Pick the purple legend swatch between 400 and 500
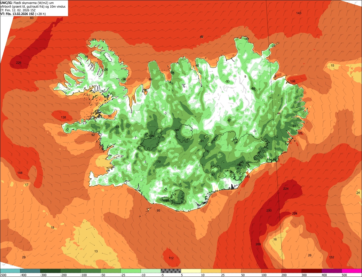362x277 pixels. pos(331,271)
